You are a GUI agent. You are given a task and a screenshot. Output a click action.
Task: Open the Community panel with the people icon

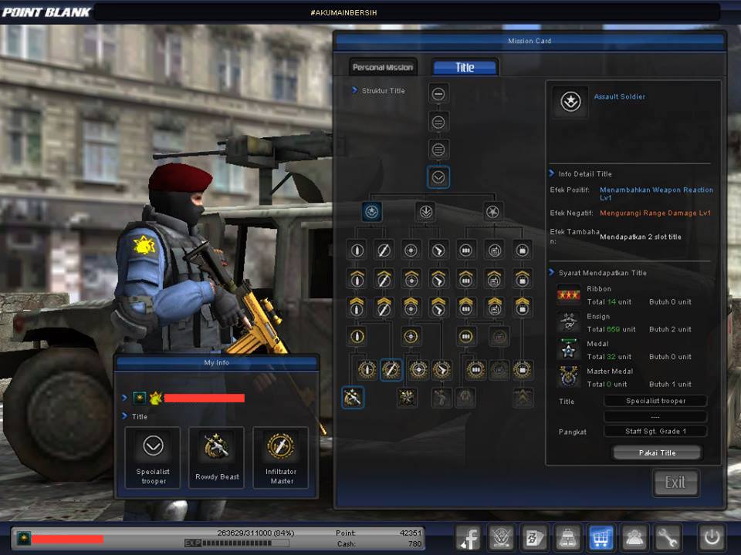634,537
